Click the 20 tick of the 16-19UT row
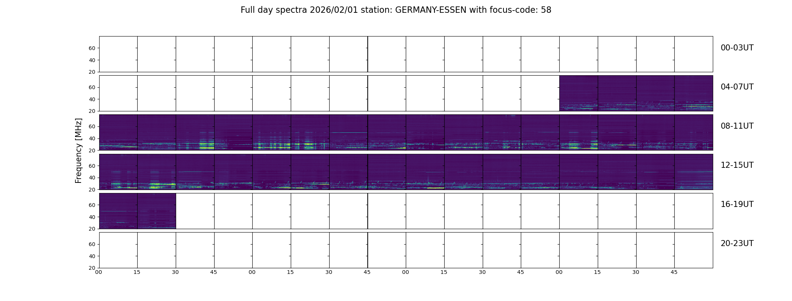 (92, 229)
